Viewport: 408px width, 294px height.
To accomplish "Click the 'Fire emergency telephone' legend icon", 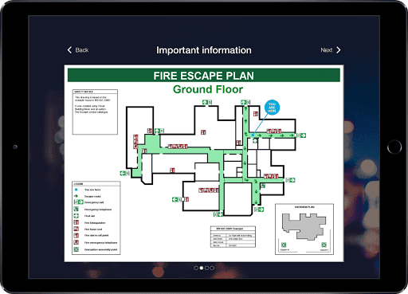I will point(76,242).
